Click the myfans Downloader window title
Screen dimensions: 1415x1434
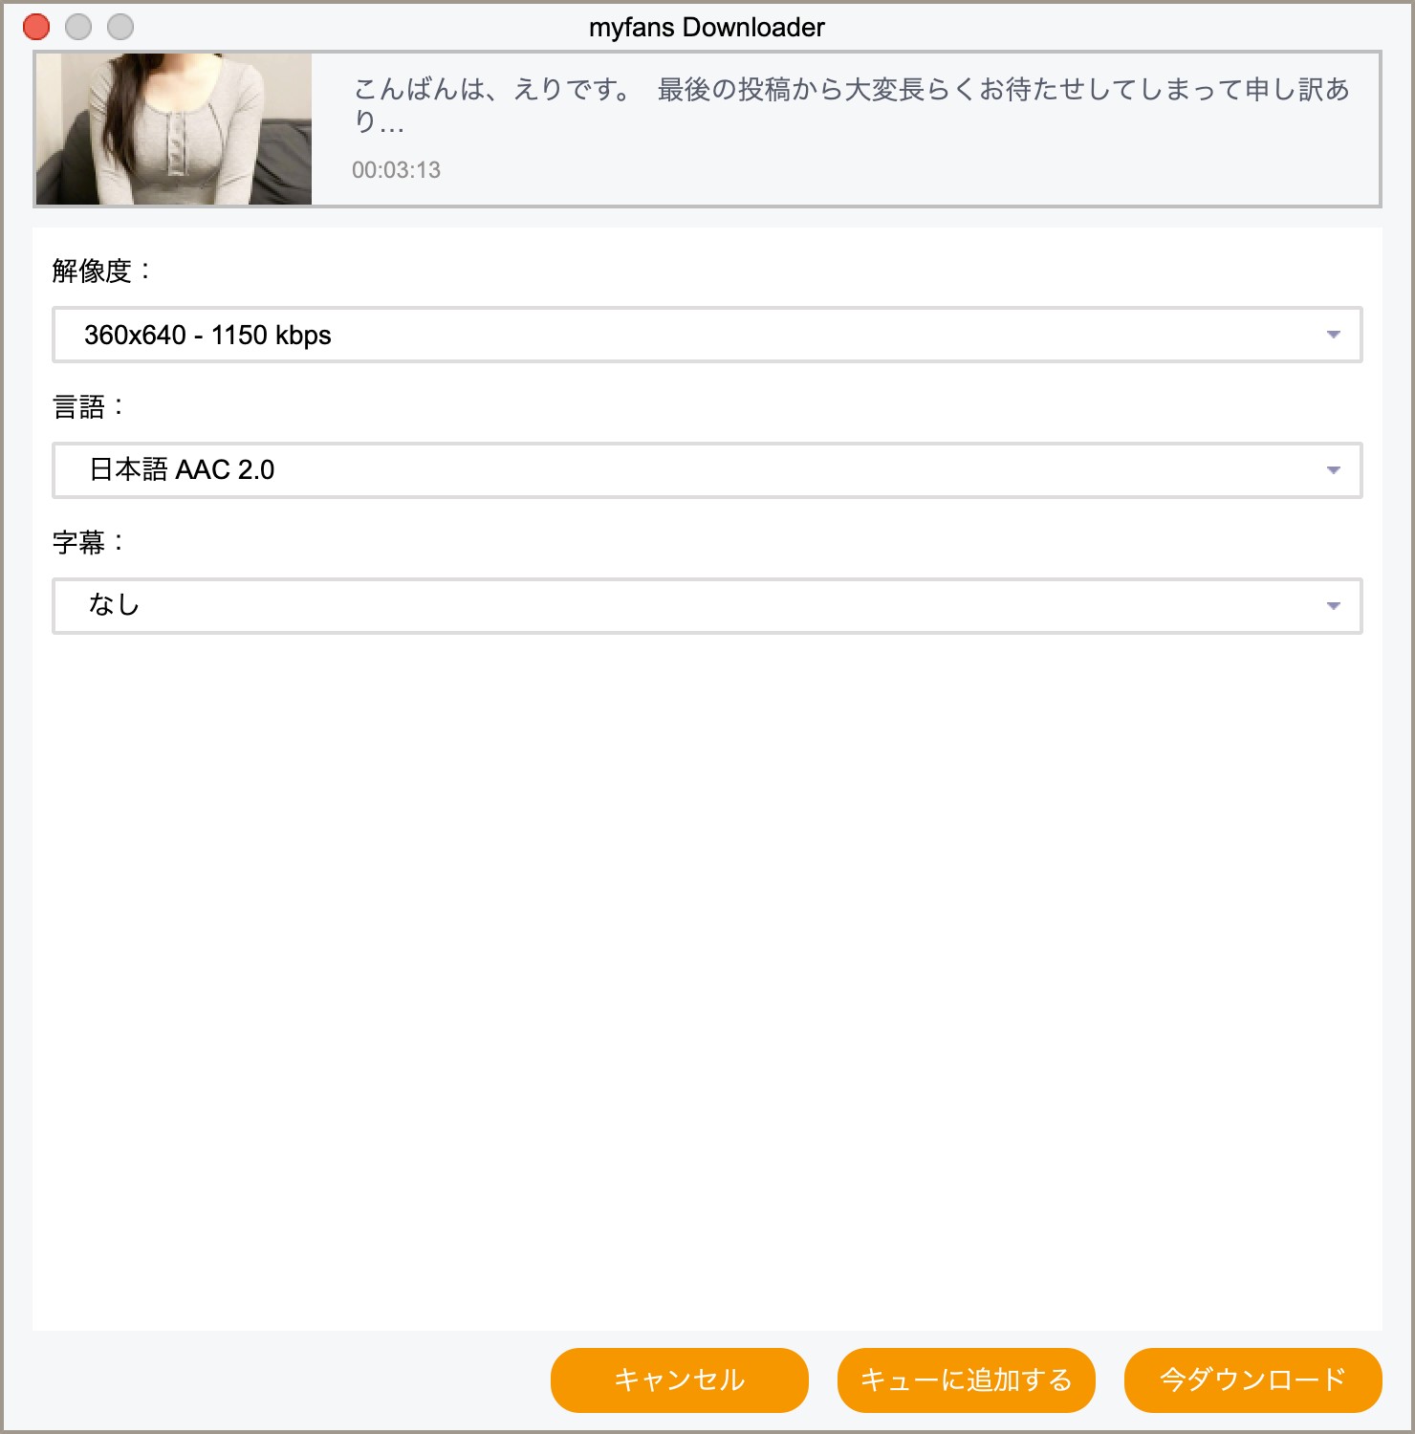707,28
